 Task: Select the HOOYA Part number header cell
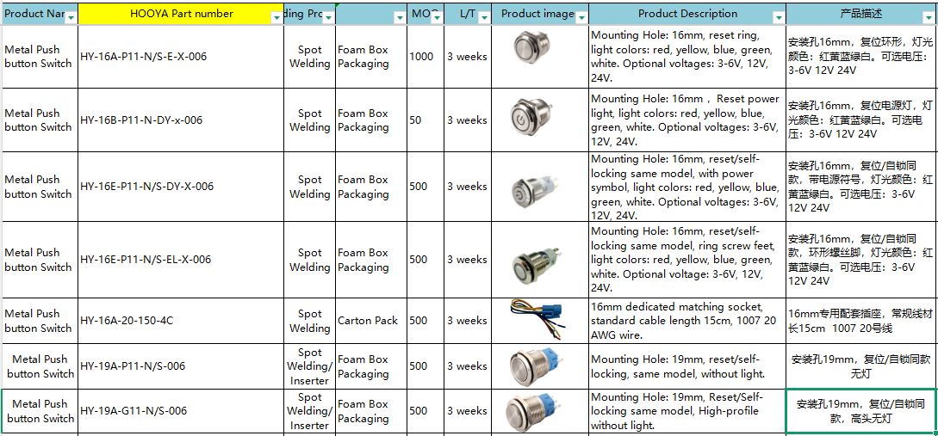coord(181,14)
